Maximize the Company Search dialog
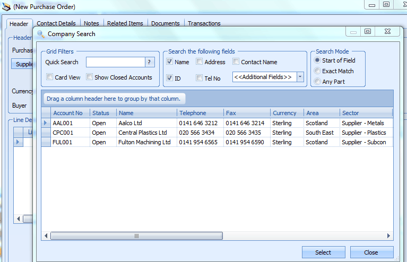This screenshot has width=407, height=262. 367,32
